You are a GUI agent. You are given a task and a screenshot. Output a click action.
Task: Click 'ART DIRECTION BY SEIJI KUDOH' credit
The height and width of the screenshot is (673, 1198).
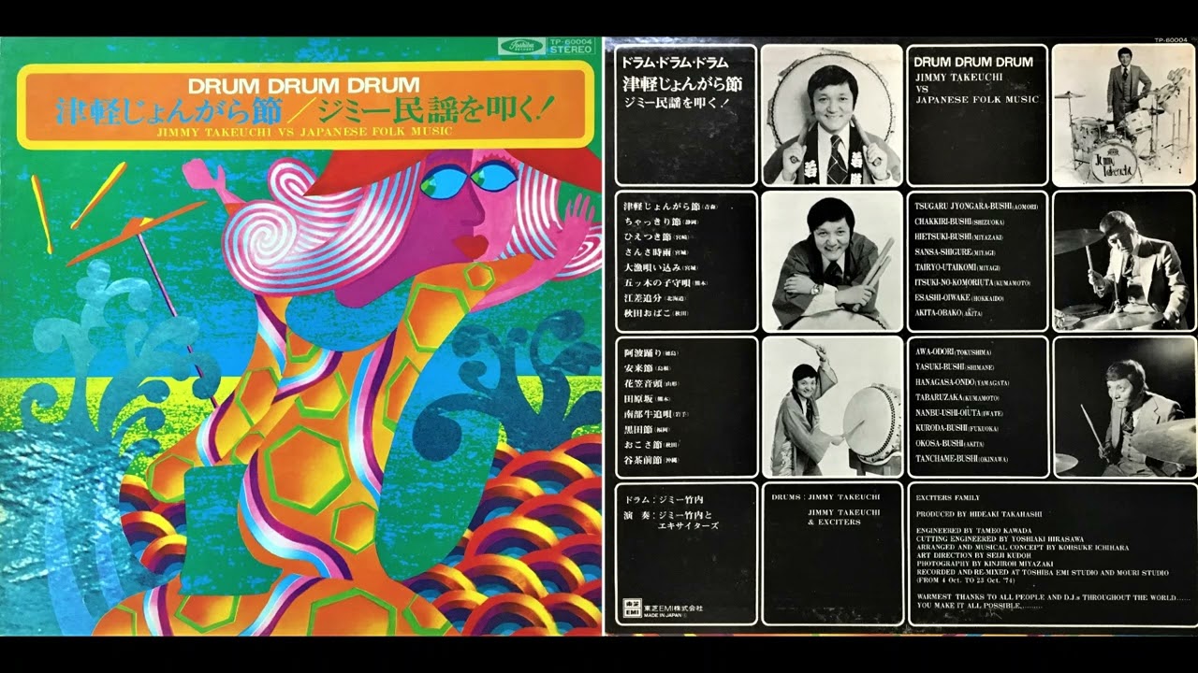click(974, 556)
